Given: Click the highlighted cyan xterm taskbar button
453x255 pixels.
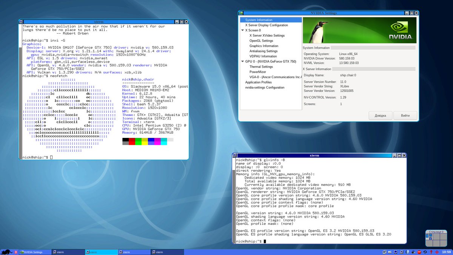Looking at the screenshot, I should point(101,252).
